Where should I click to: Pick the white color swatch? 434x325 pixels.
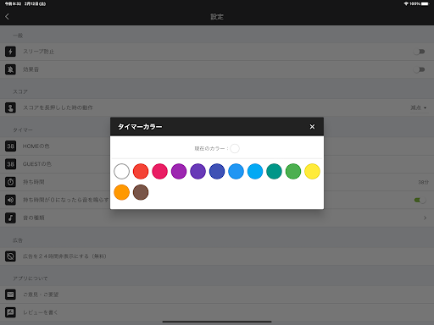coord(121,171)
